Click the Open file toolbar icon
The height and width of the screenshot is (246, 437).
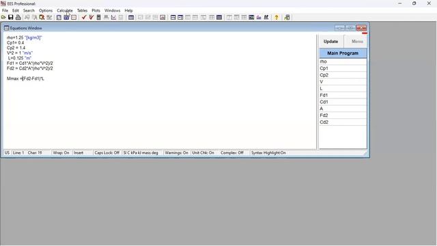pos(3,17)
